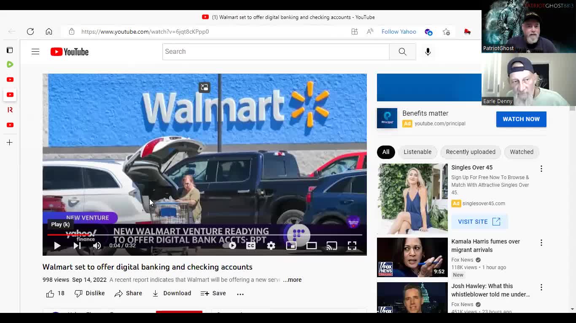Seek on the video progress bar

click(205, 235)
